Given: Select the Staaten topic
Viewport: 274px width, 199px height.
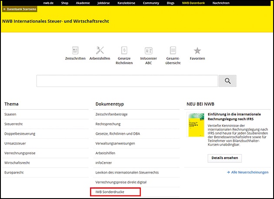Looking at the screenshot, I should [x=10, y=114].
